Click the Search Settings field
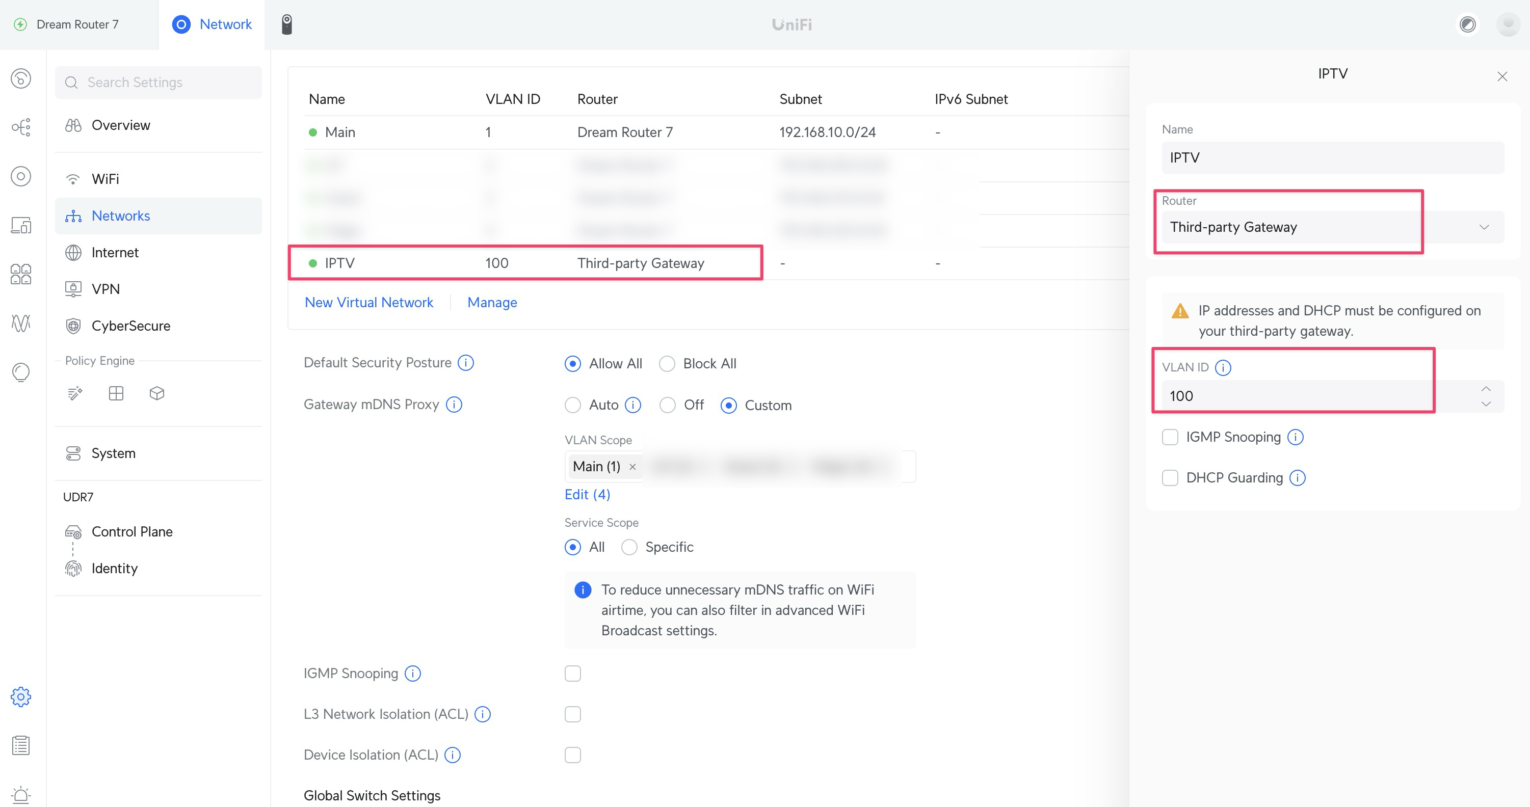 point(159,83)
